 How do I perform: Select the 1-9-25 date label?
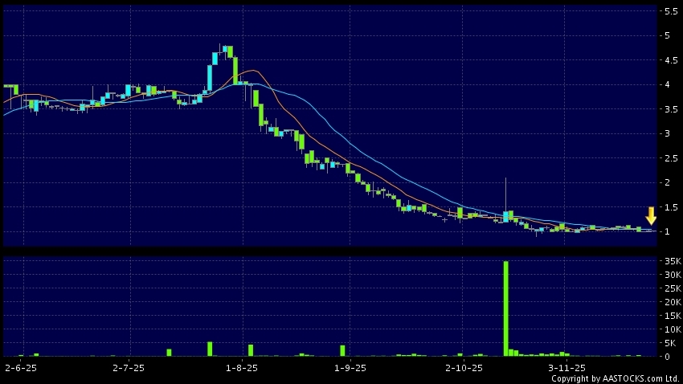(x=350, y=367)
